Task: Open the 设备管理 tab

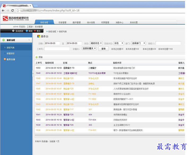Action: (x=62, y=22)
